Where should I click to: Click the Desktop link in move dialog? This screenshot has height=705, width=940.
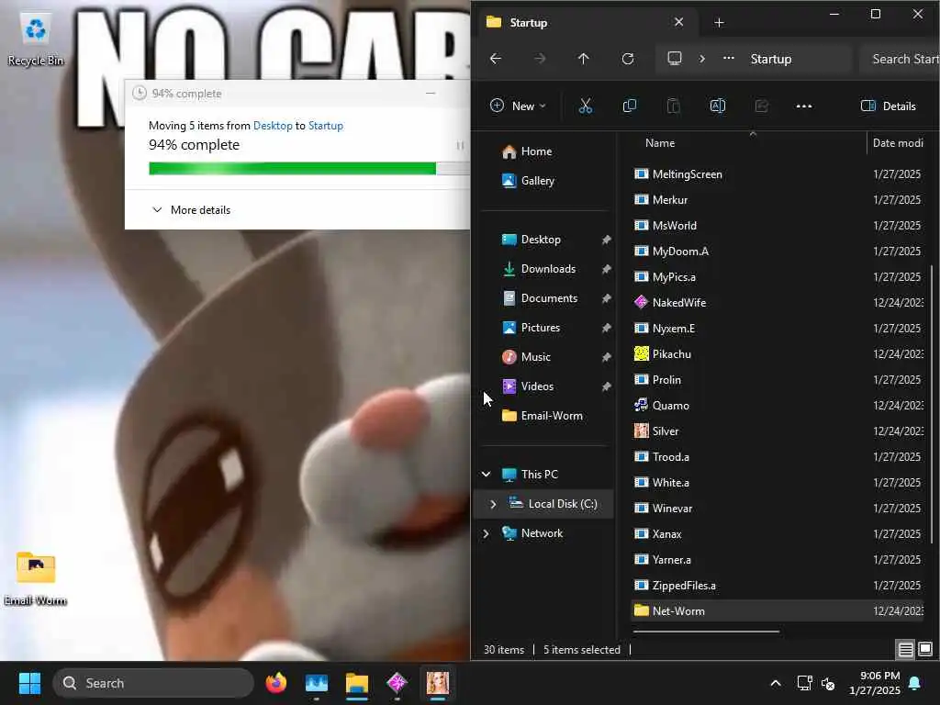pos(273,125)
